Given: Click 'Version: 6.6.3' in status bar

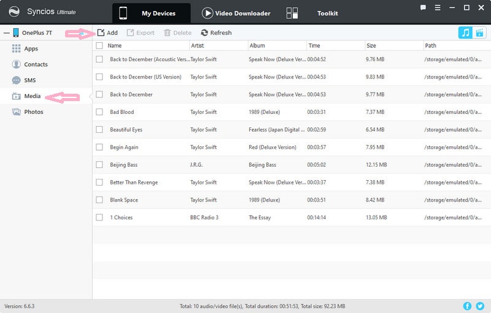Looking at the screenshot, I should pyautogui.click(x=20, y=306).
